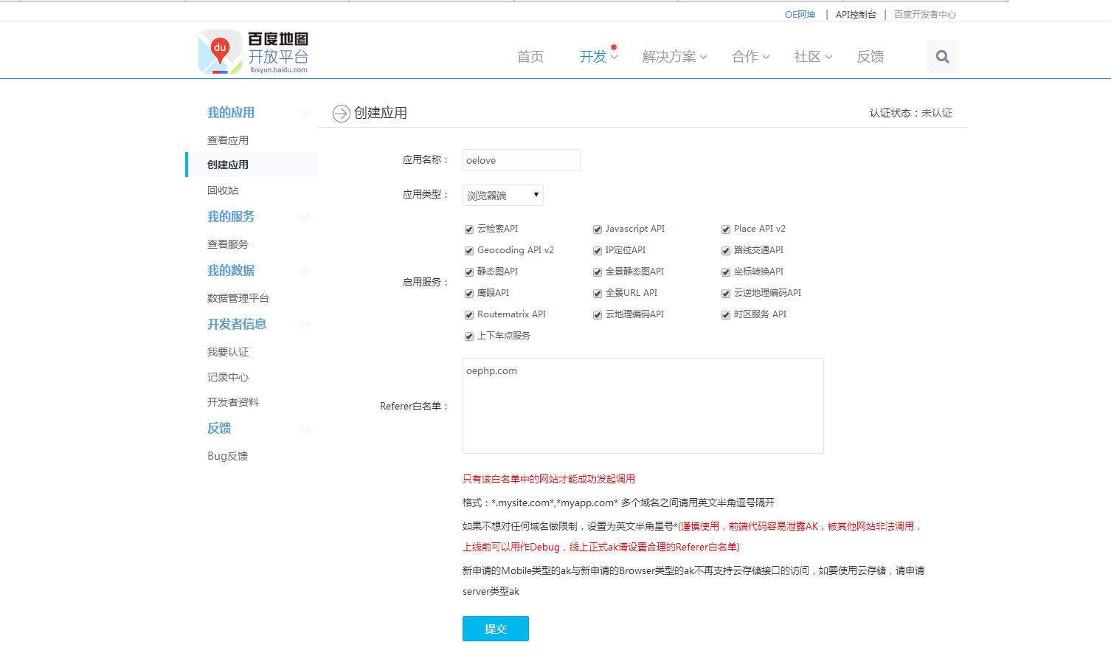Disable the 全景静态图API service

tap(598, 272)
